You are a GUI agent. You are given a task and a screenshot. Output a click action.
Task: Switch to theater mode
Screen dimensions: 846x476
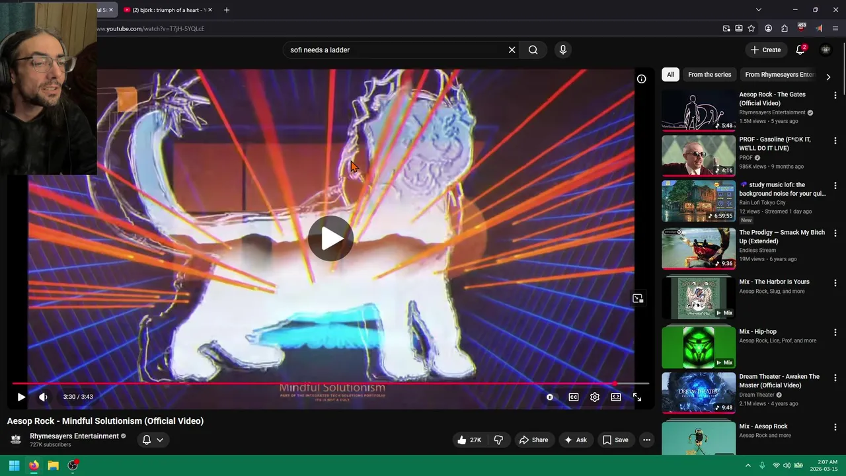pos(616,397)
